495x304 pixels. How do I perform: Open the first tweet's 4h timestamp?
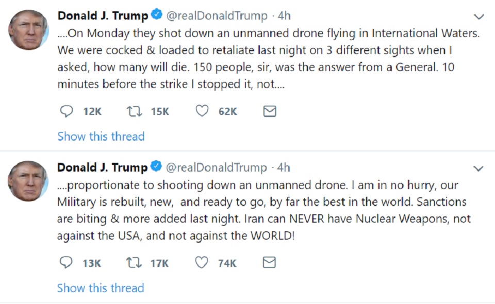pos(284,16)
